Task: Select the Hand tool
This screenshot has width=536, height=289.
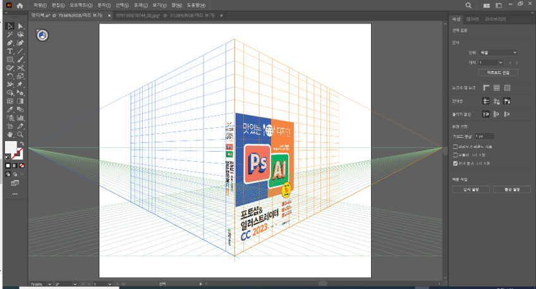Action: click(x=10, y=135)
